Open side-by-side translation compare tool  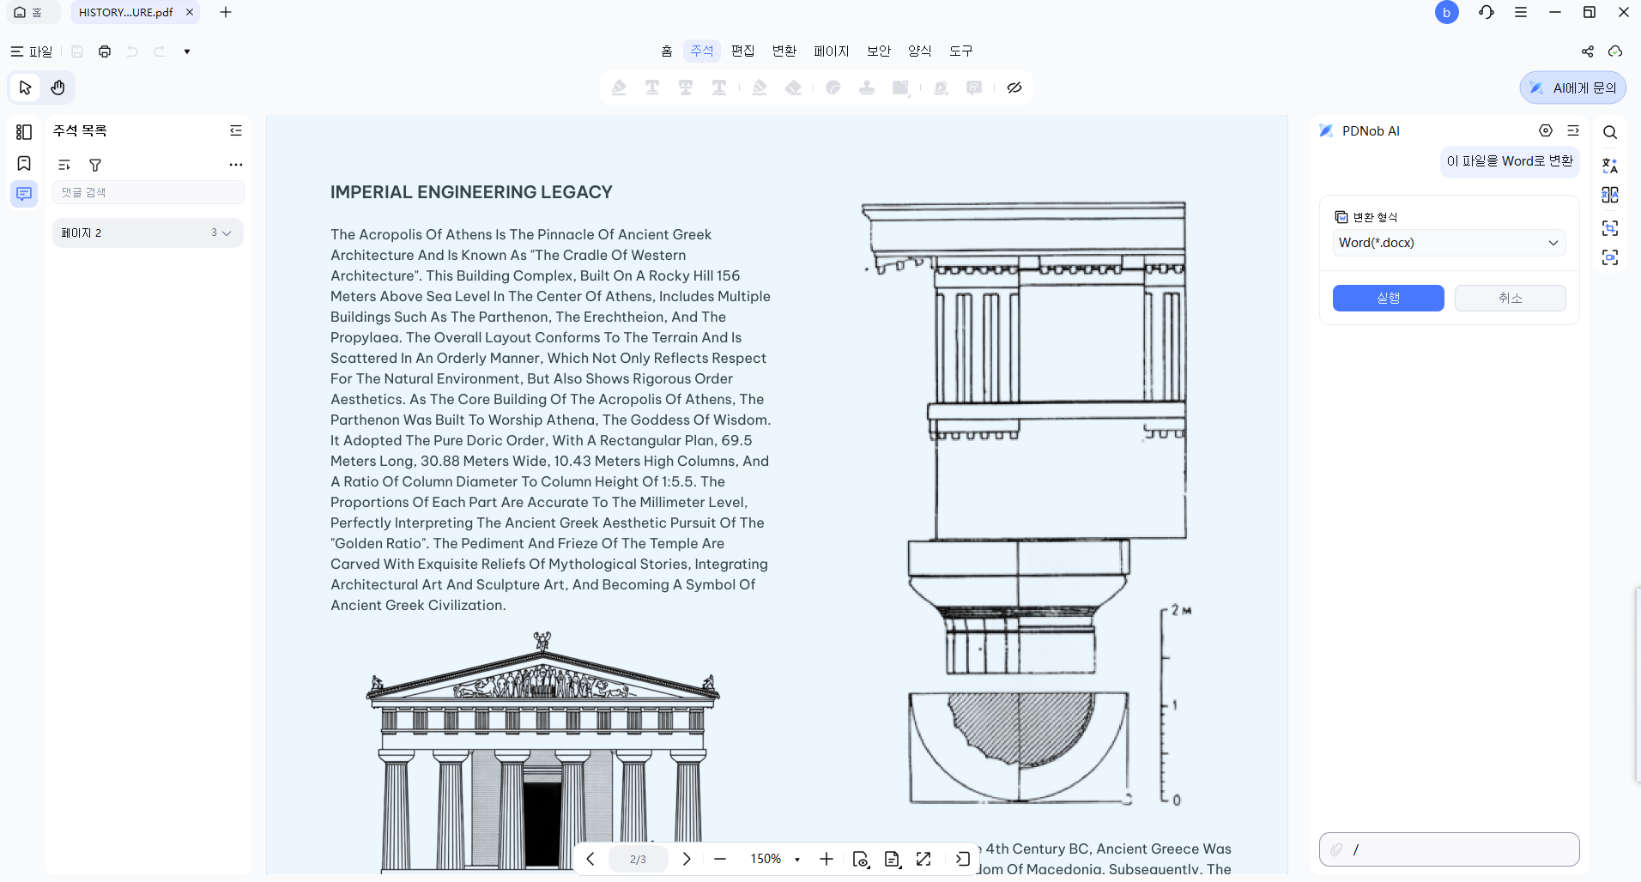[x=1610, y=195]
